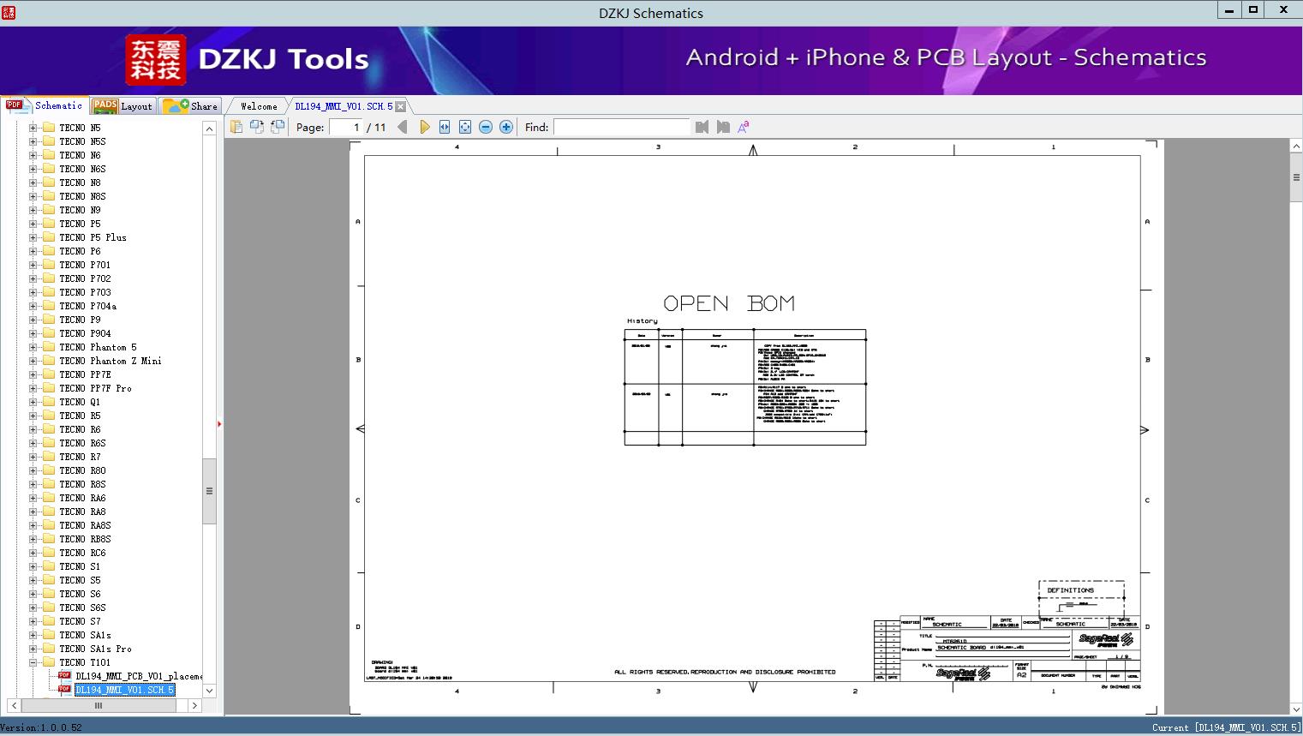Click the fit page icon
The height and width of the screenshot is (736, 1303).
click(465, 127)
